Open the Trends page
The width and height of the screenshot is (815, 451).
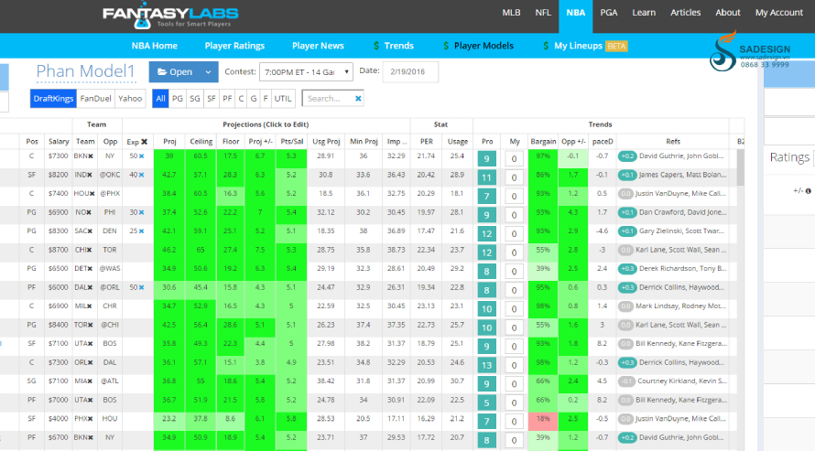coord(394,46)
